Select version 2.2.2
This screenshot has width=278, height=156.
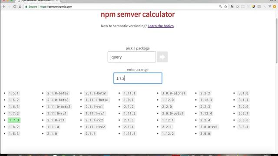point(205,93)
